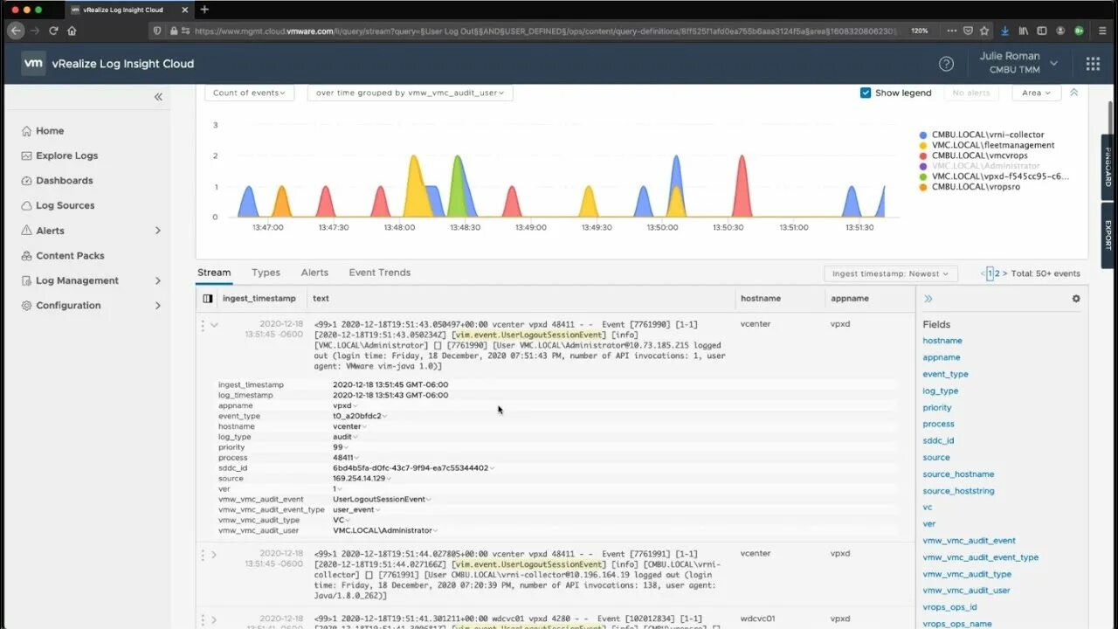This screenshot has width=1118, height=629.
Task: Open Area chart type dropdown
Action: (1037, 93)
